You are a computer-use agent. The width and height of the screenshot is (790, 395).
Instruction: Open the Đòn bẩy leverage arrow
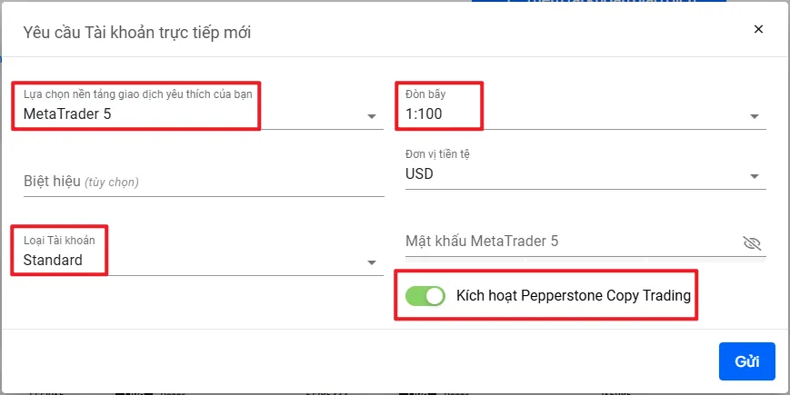point(755,116)
